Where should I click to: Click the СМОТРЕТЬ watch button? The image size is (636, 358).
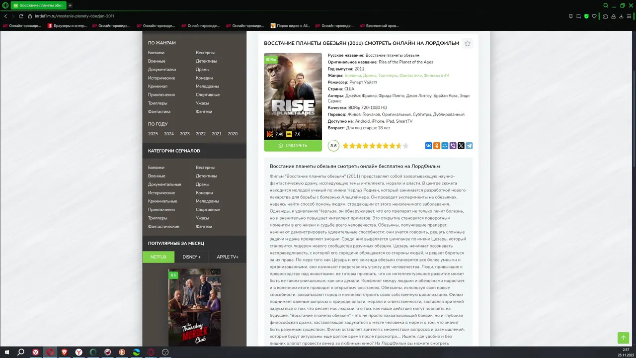tap(293, 146)
